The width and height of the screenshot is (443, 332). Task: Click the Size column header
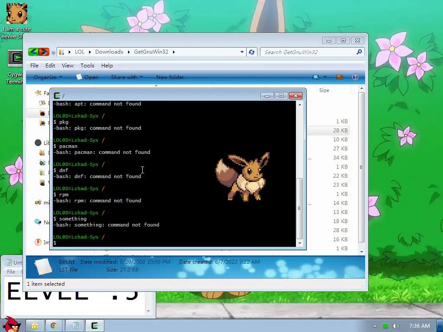click(324, 90)
